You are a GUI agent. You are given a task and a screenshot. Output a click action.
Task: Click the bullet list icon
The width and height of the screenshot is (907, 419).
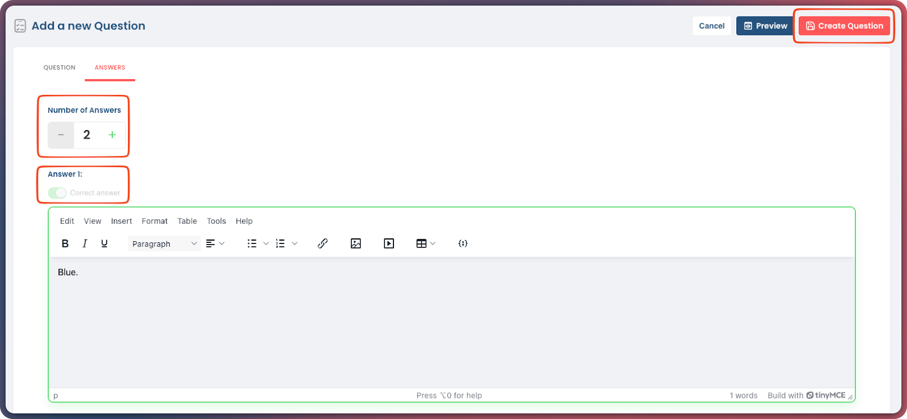click(252, 243)
